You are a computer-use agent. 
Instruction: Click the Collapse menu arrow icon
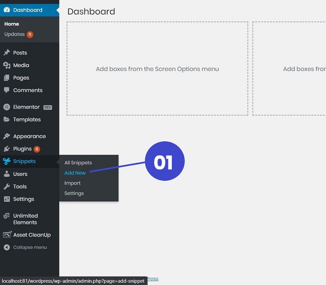(x=7, y=247)
